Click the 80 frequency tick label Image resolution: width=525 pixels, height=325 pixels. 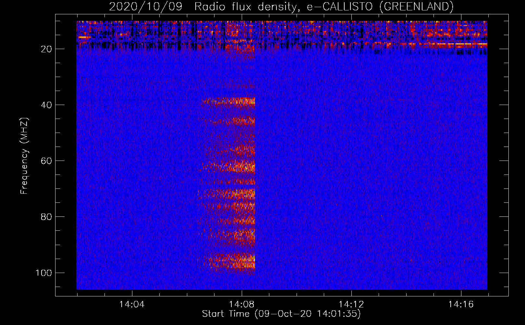click(46, 217)
